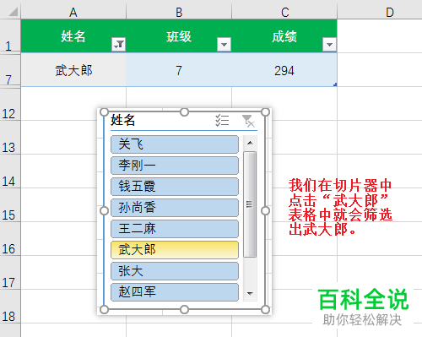
Task: Click slicer left-middle resize handle
Action: coord(104,210)
